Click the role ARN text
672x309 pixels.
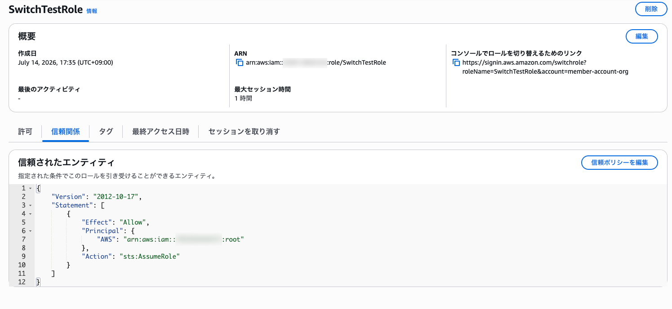pyautogui.click(x=316, y=62)
